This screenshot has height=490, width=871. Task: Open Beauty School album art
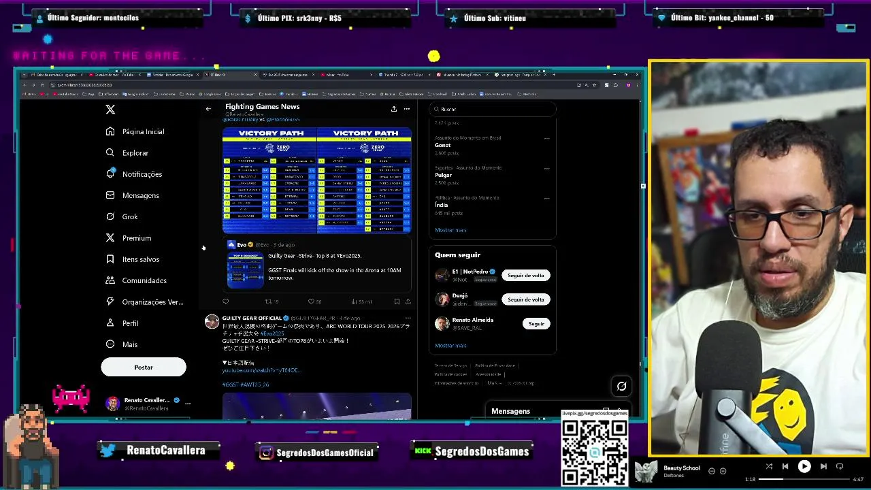646,472
